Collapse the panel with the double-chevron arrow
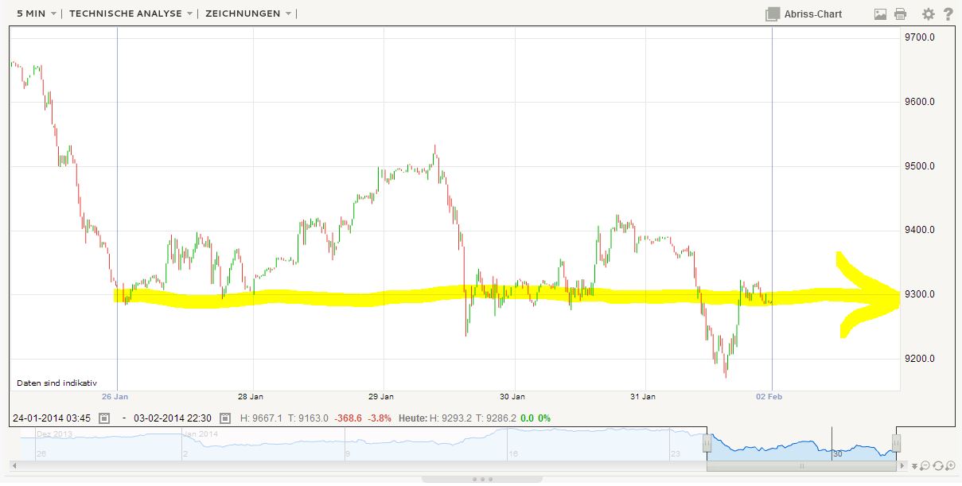Image resolution: width=962 pixels, height=486 pixels. [915, 465]
